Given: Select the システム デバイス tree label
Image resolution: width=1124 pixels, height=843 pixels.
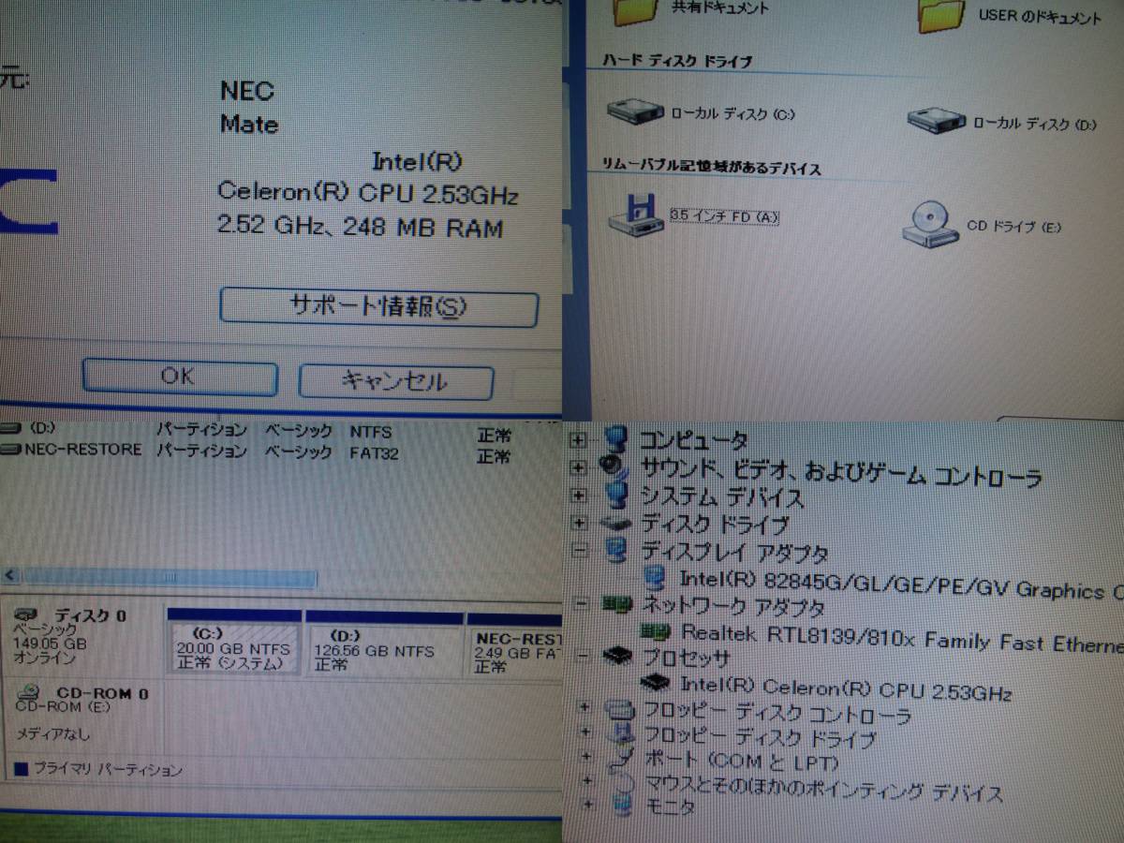Looking at the screenshot, I should point(722,496).
